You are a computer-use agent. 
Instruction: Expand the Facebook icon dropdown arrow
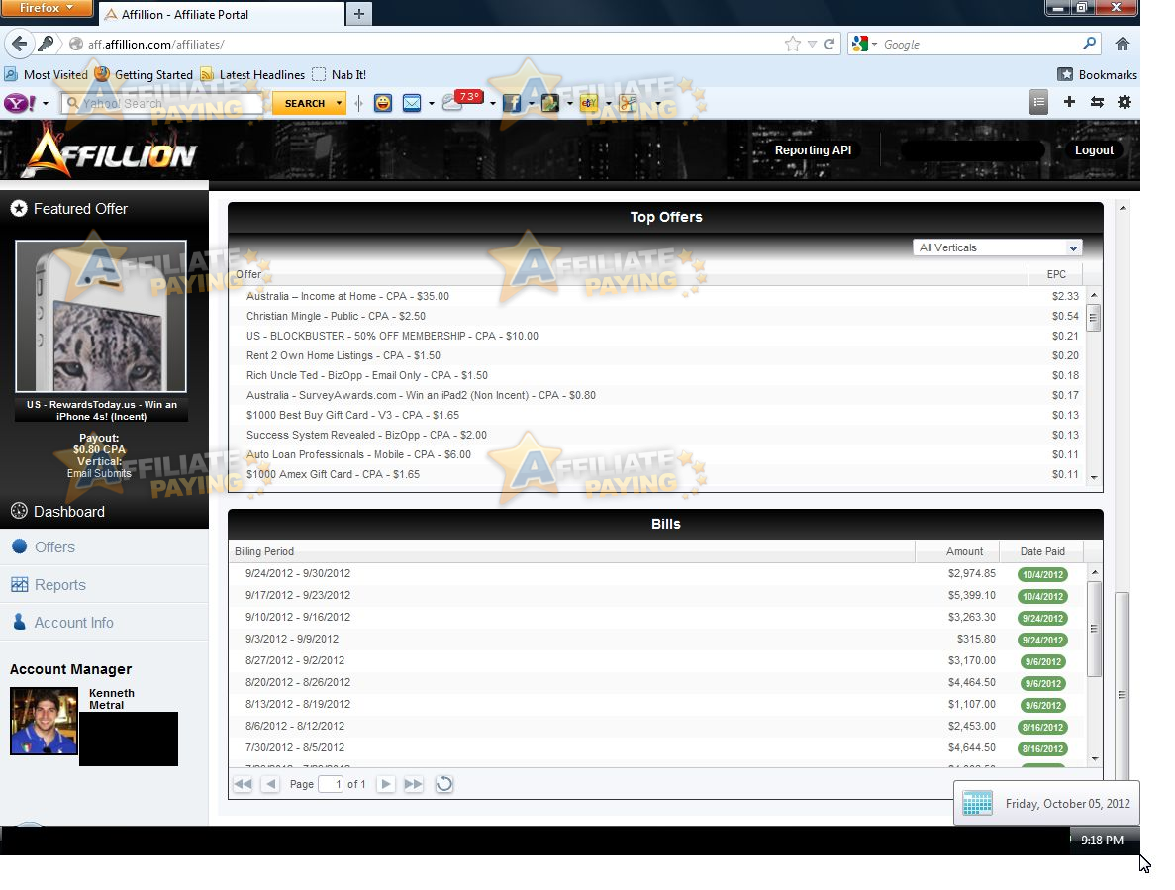click(532, 103)
